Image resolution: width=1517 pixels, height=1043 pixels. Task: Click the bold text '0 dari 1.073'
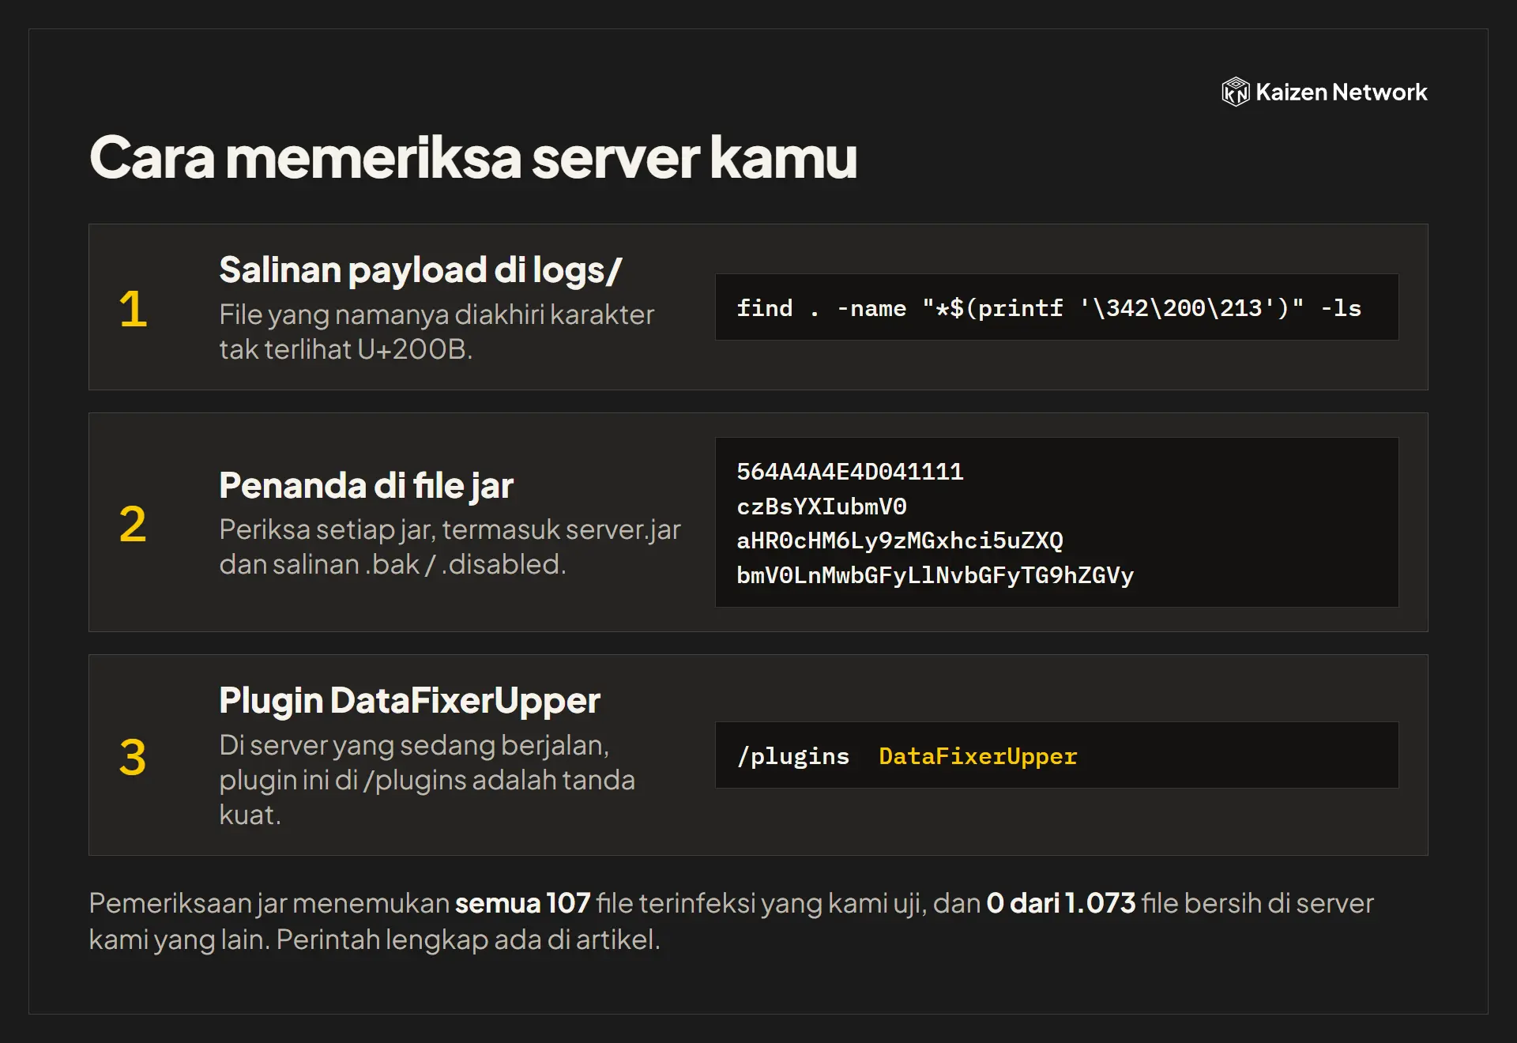pyautogui.click(x=1060, y=903)
